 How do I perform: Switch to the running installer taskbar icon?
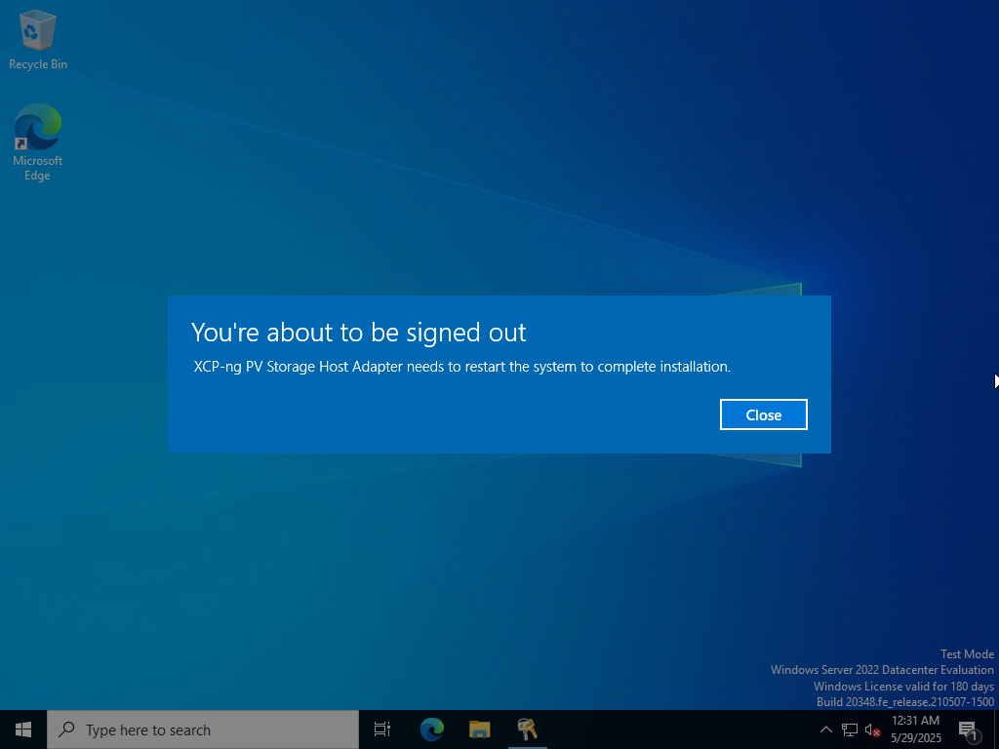click(x=528, y=729)
